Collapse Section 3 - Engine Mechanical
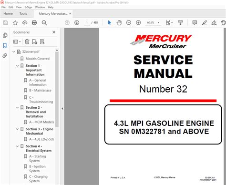Viewport: 226px width, 185px height. (17, 129)
